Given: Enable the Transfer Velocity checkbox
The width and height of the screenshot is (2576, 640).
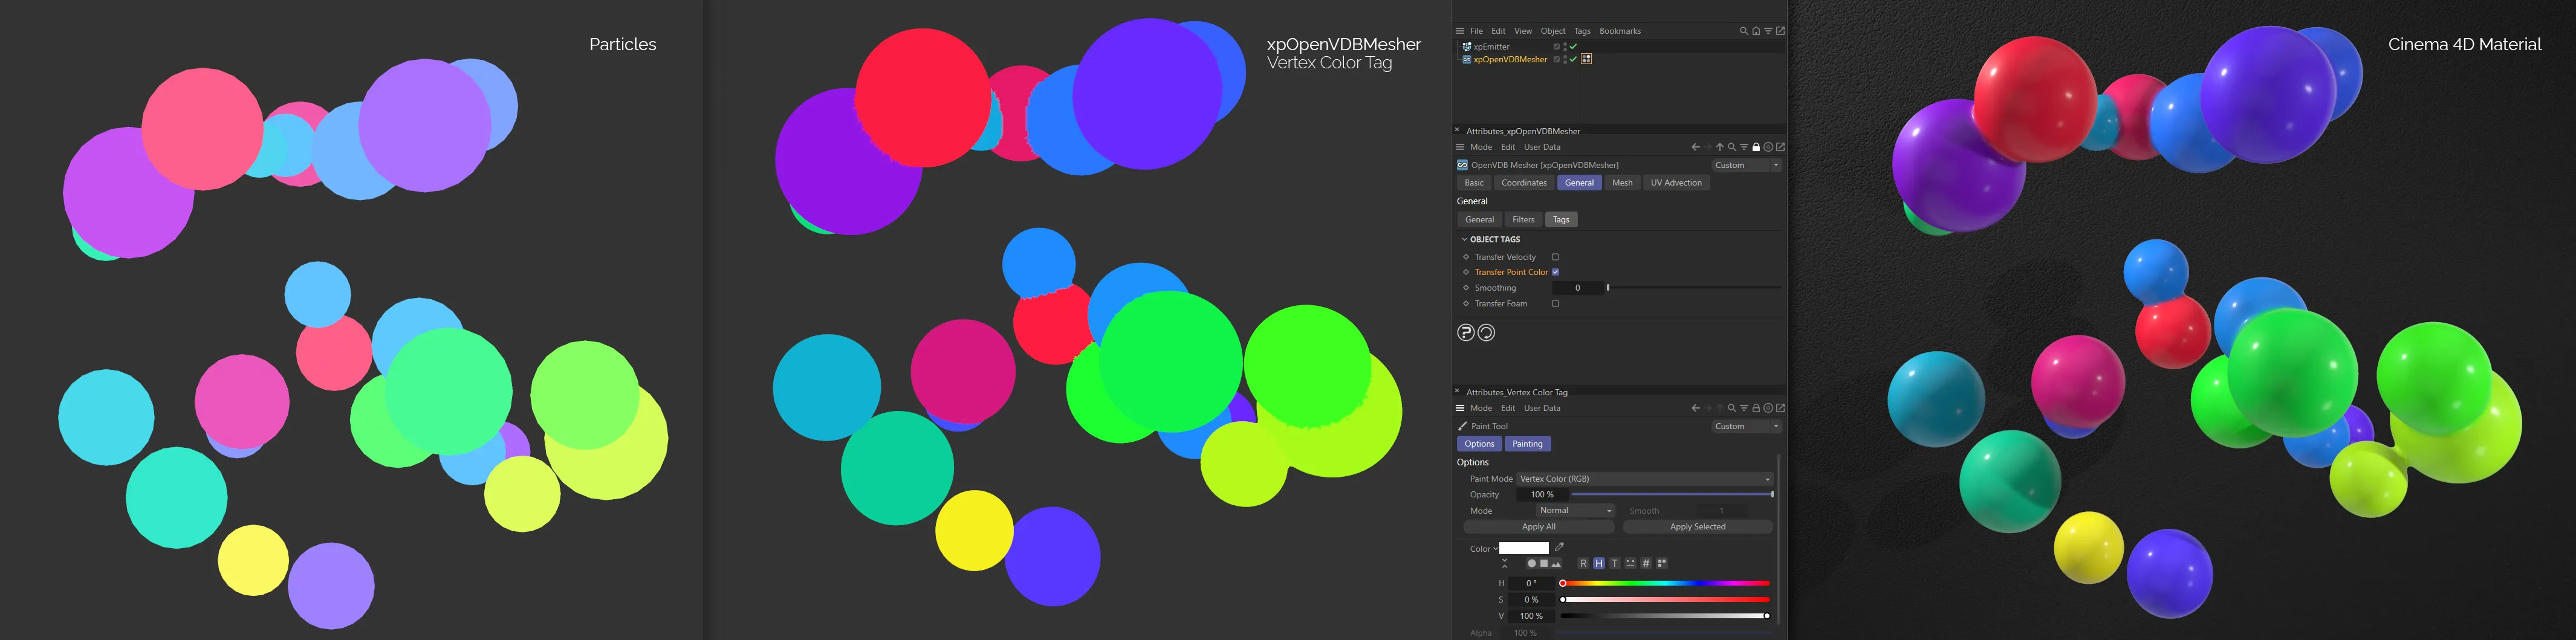Looking at the screenshot, I should (x=1555, y=257).
